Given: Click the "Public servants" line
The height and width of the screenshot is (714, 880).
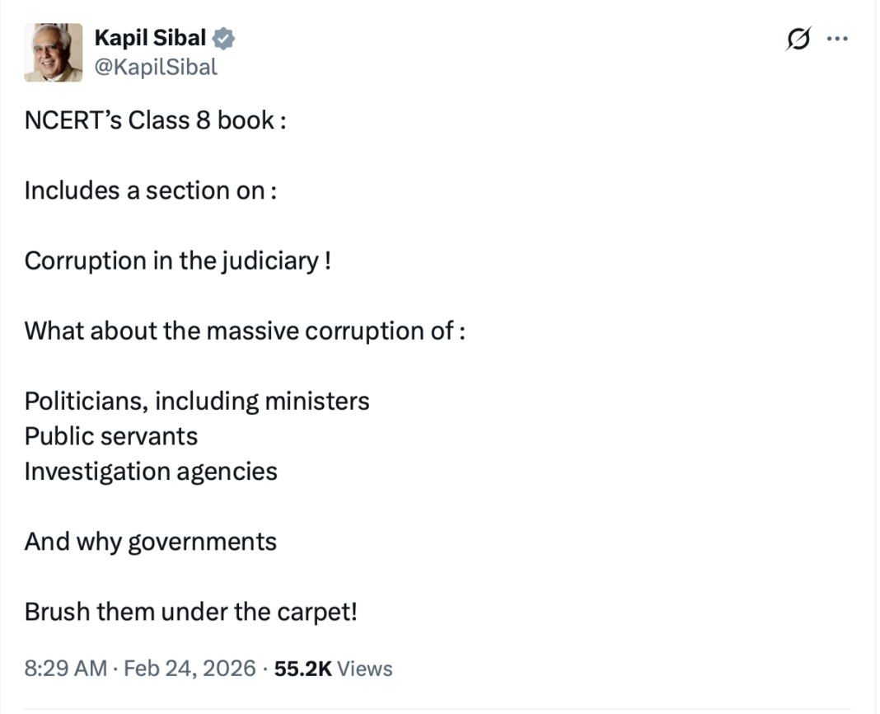Looking at the screenshot, I should coord(111,435).
